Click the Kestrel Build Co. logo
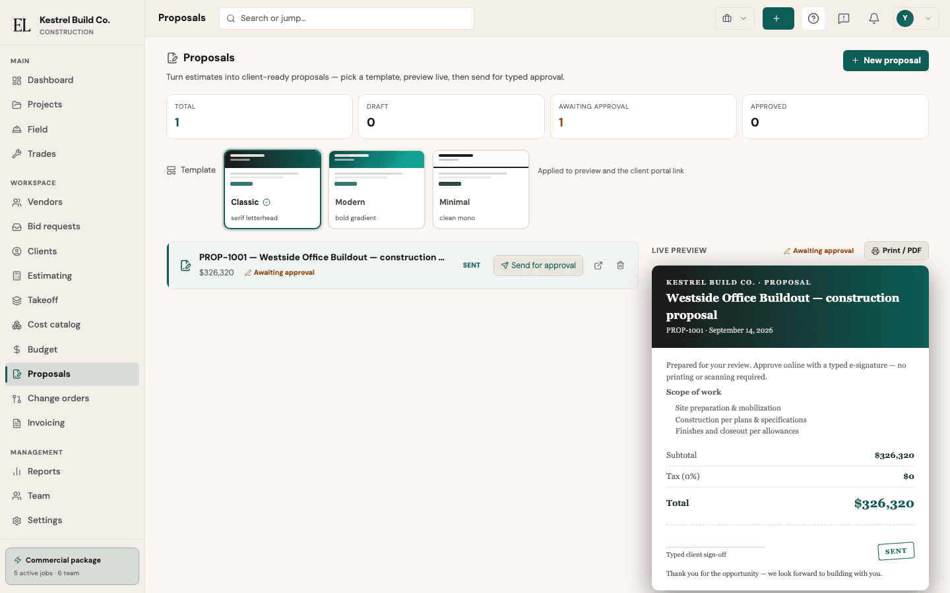 click(x=22, y=25)
